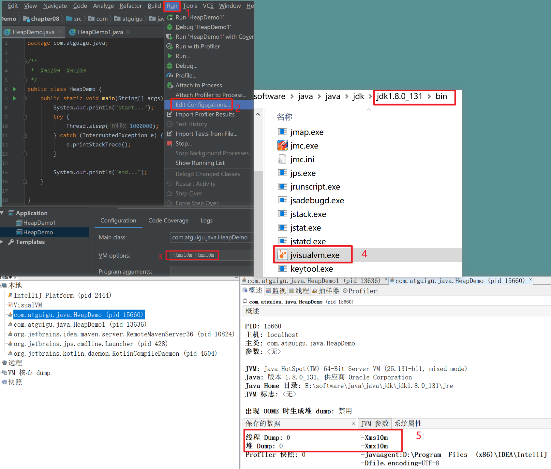
Task: Select the VM 核心 dump node
Action: pos(29,373)
